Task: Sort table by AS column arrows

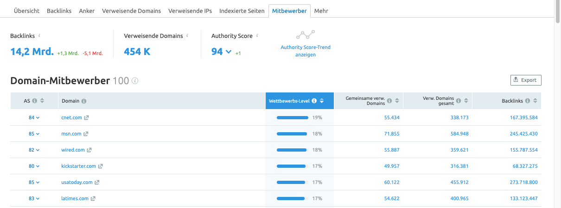Action: (x=42, y=101)
